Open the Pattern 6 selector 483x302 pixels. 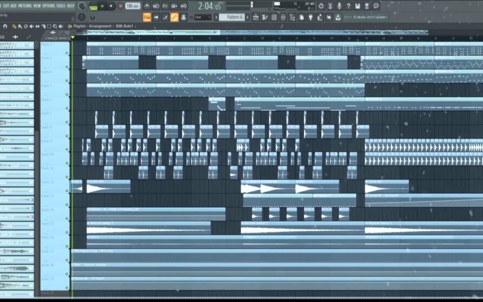233,17
